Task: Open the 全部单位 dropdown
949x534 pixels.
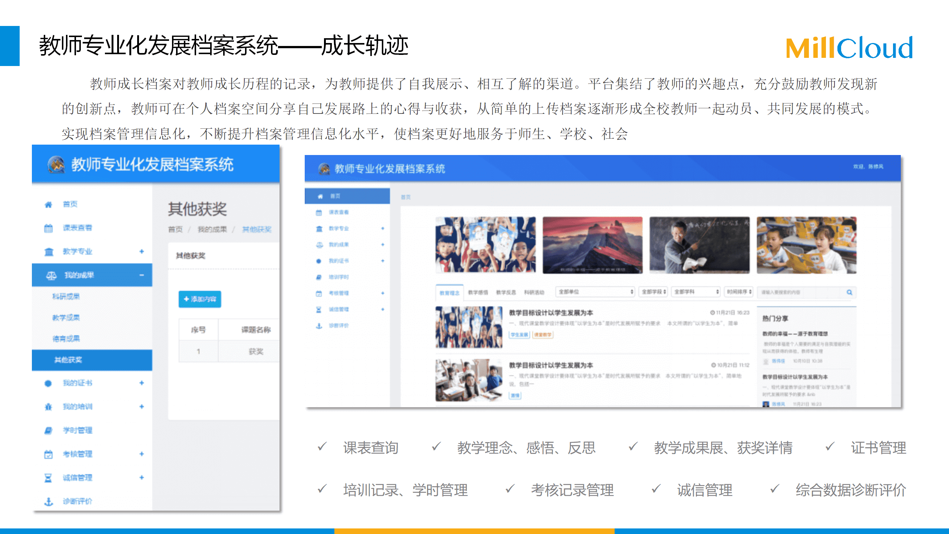Action: point(595,292)
